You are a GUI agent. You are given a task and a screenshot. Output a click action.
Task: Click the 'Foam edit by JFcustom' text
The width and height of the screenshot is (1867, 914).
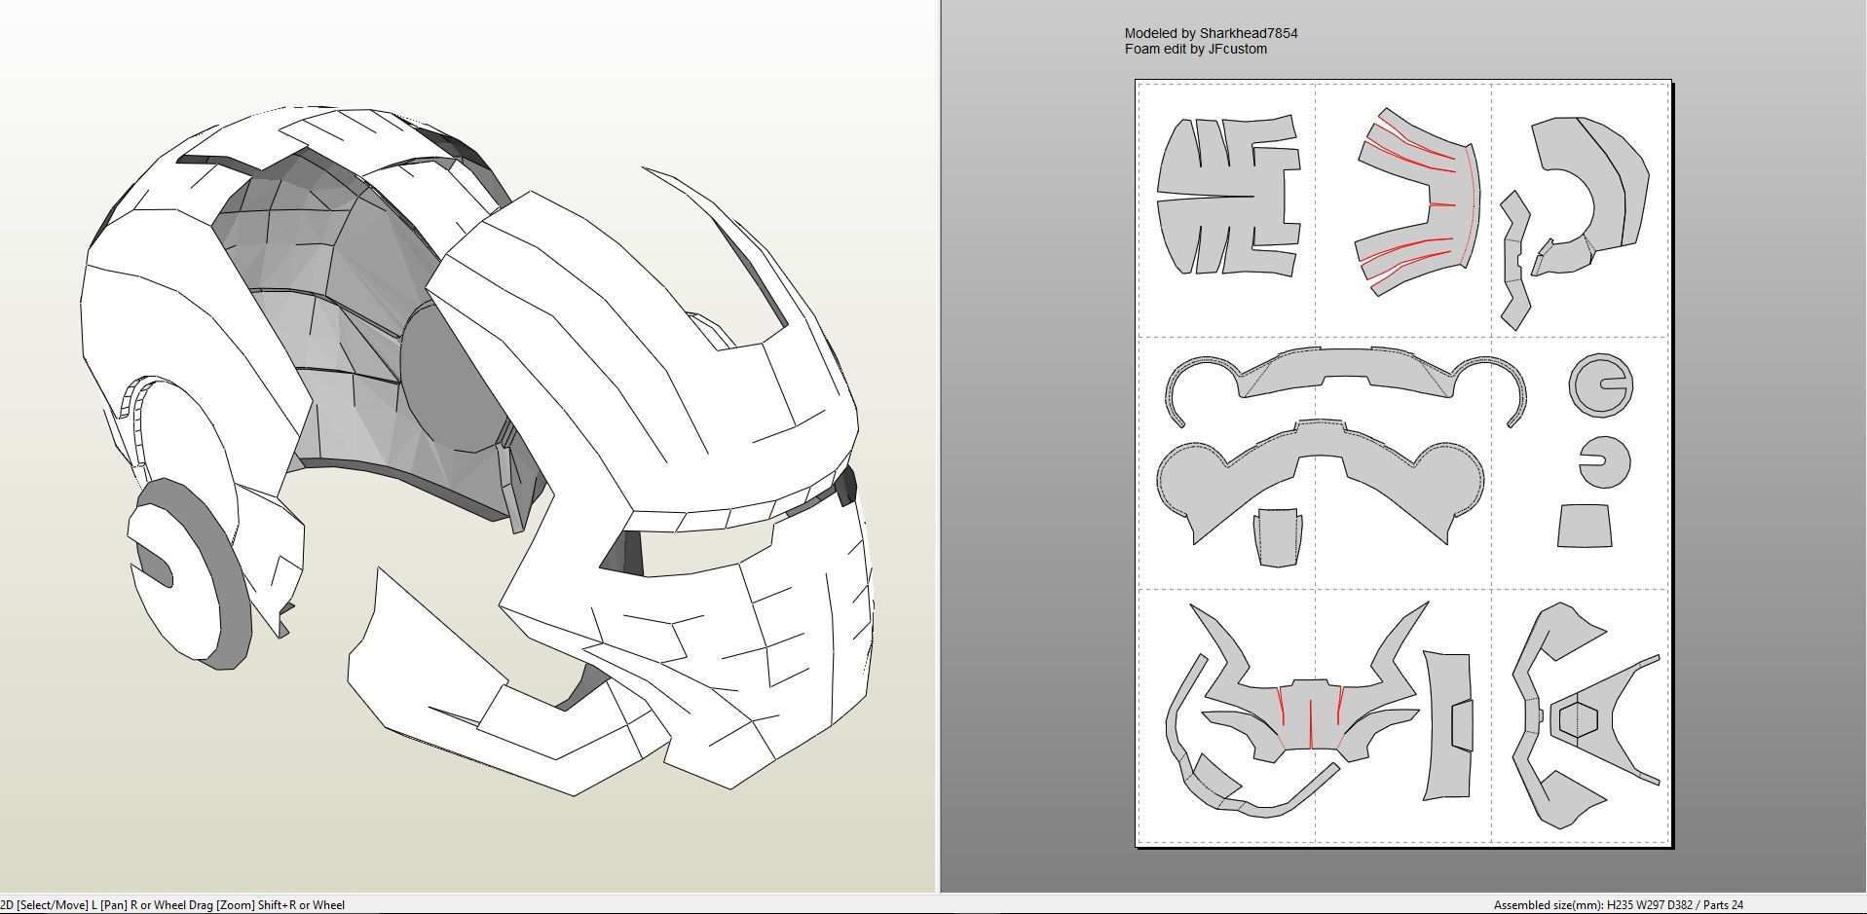[1195, 49]
